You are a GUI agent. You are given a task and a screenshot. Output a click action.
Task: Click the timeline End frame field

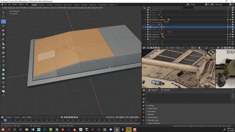pyautogui.click(x=134, y=117)
